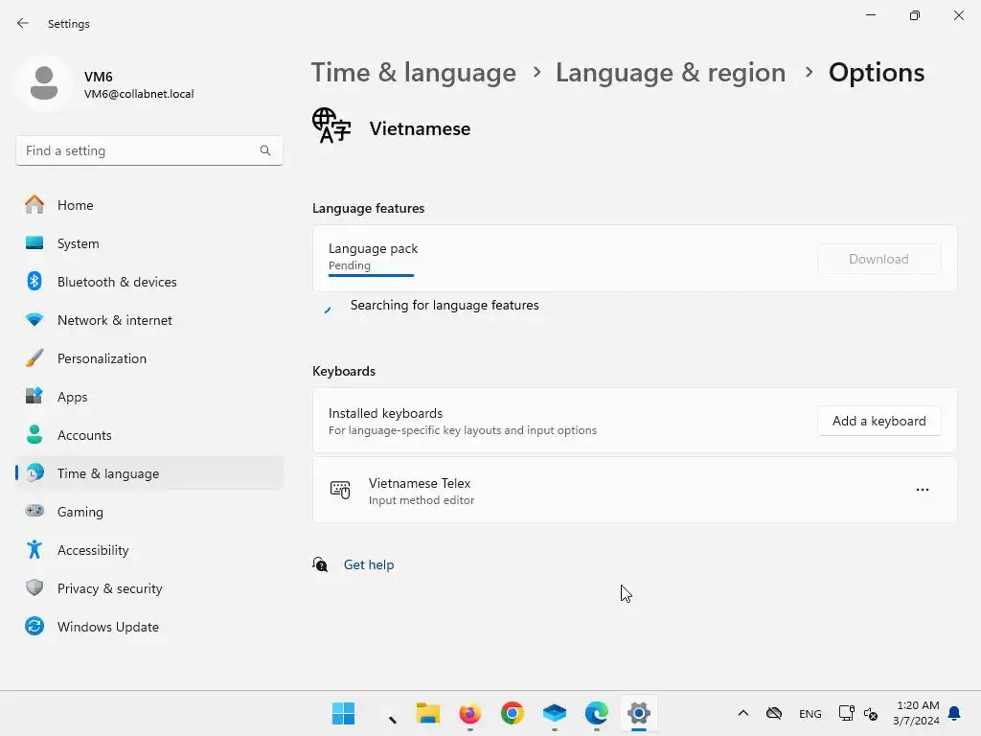Screen dimensions: 981x736
Task: Open Firefox from the taskbar
Action: tap(469, 713)
